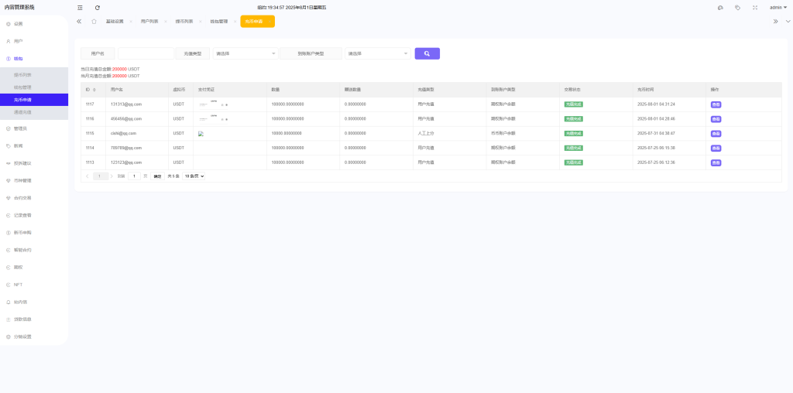
Task: Click the 确定 pagination confirm button
Action: 157,176
